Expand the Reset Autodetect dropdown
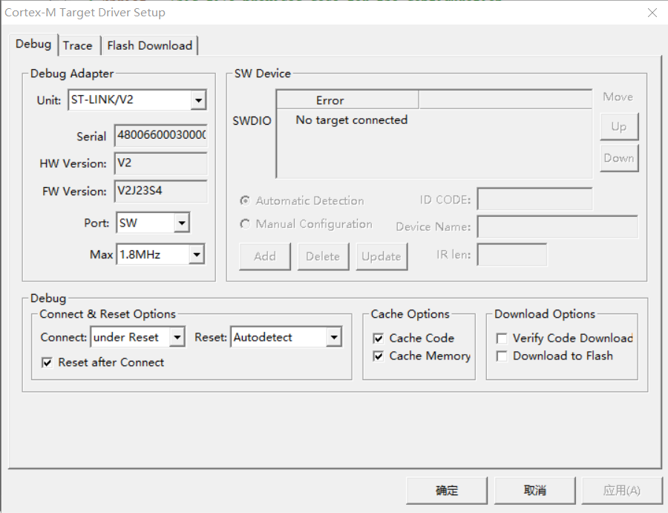668x513 pixels. [334, 337]
